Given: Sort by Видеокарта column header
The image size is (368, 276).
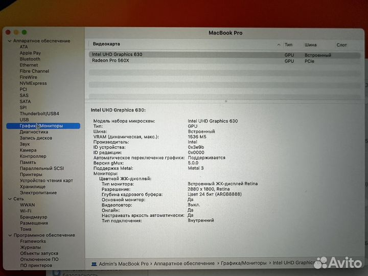Looking at the screenshot, I should (106, 44).
